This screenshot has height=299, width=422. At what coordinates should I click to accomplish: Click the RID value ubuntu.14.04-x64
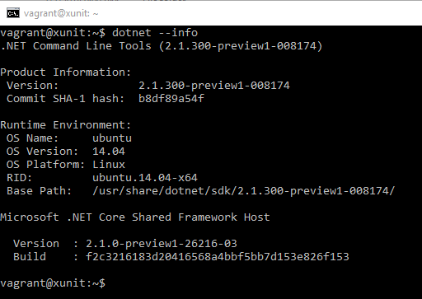click(145, 178)
